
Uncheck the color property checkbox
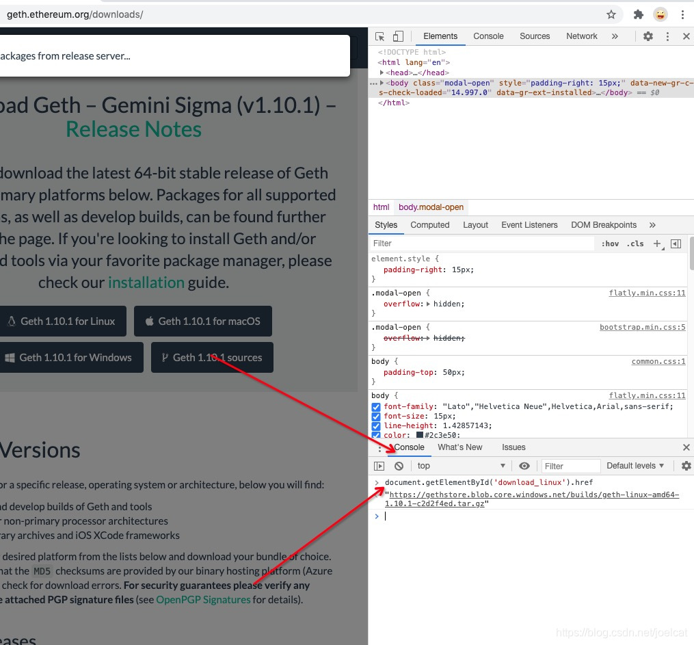tap(376, 435)
